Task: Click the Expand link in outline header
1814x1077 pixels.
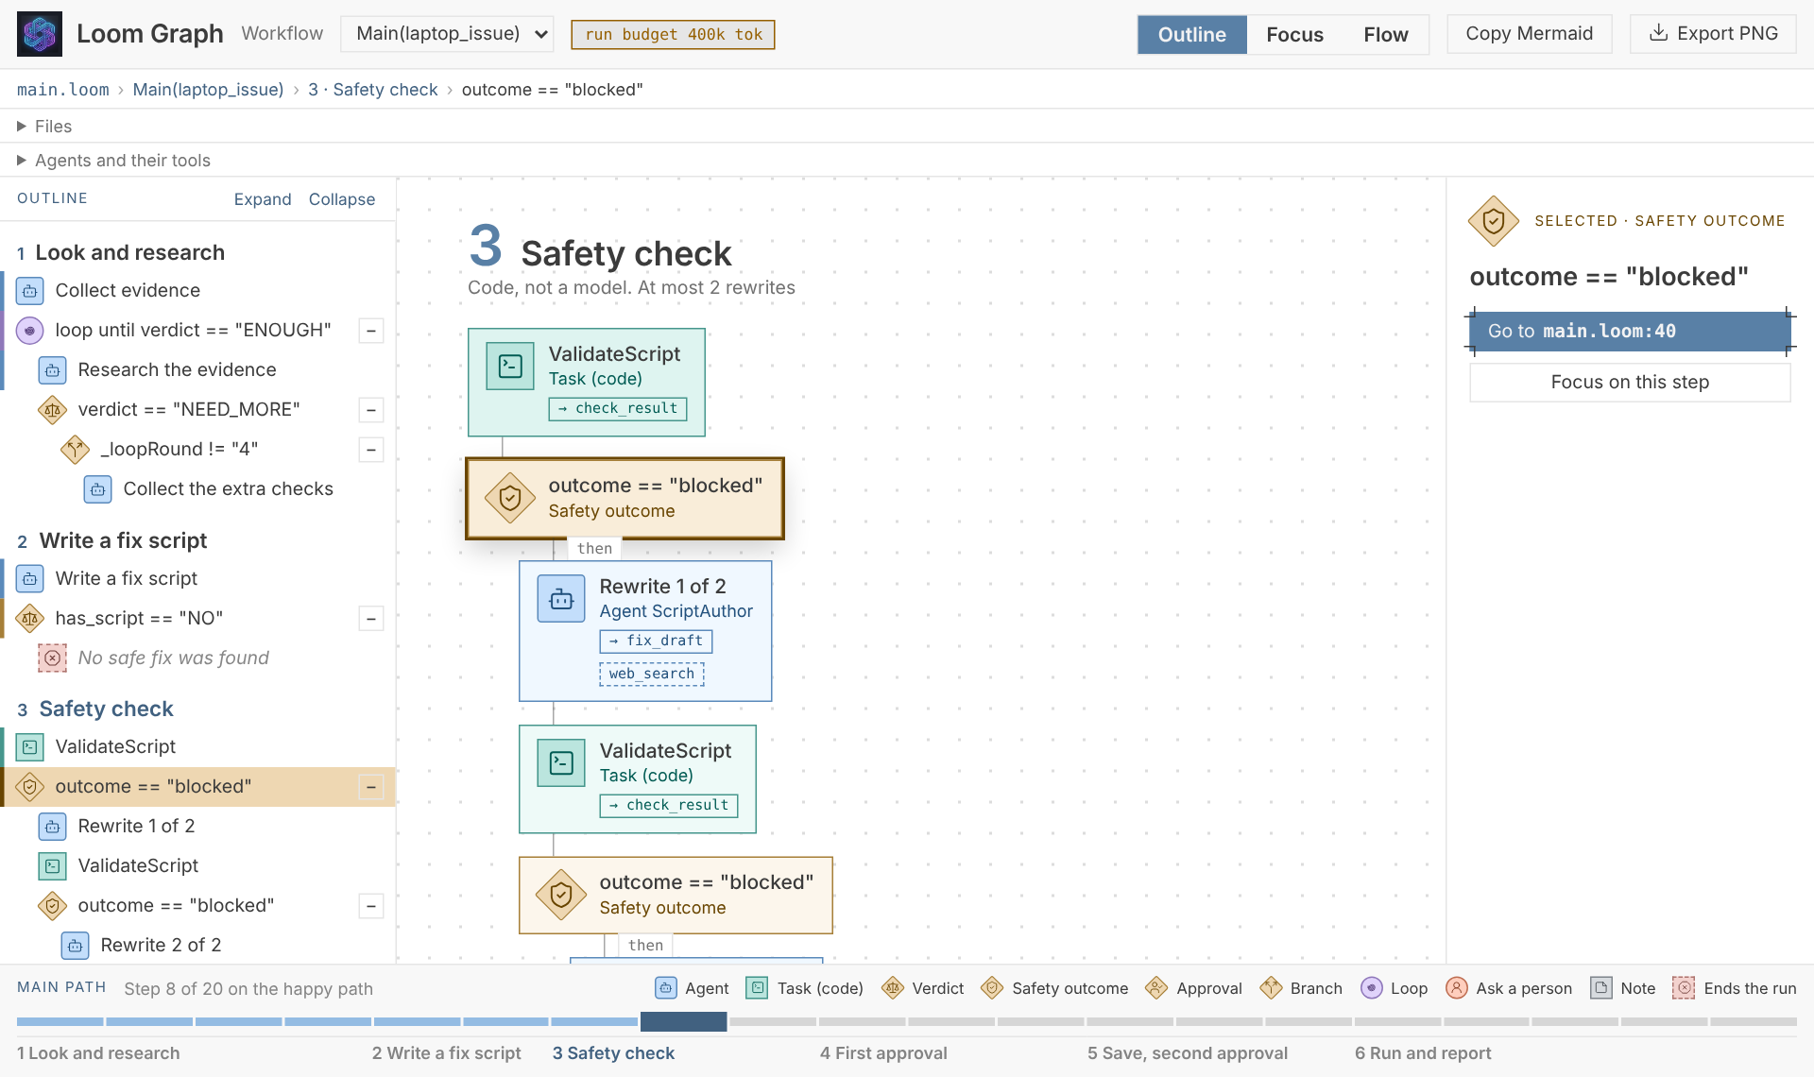Action: coord(263,199)
